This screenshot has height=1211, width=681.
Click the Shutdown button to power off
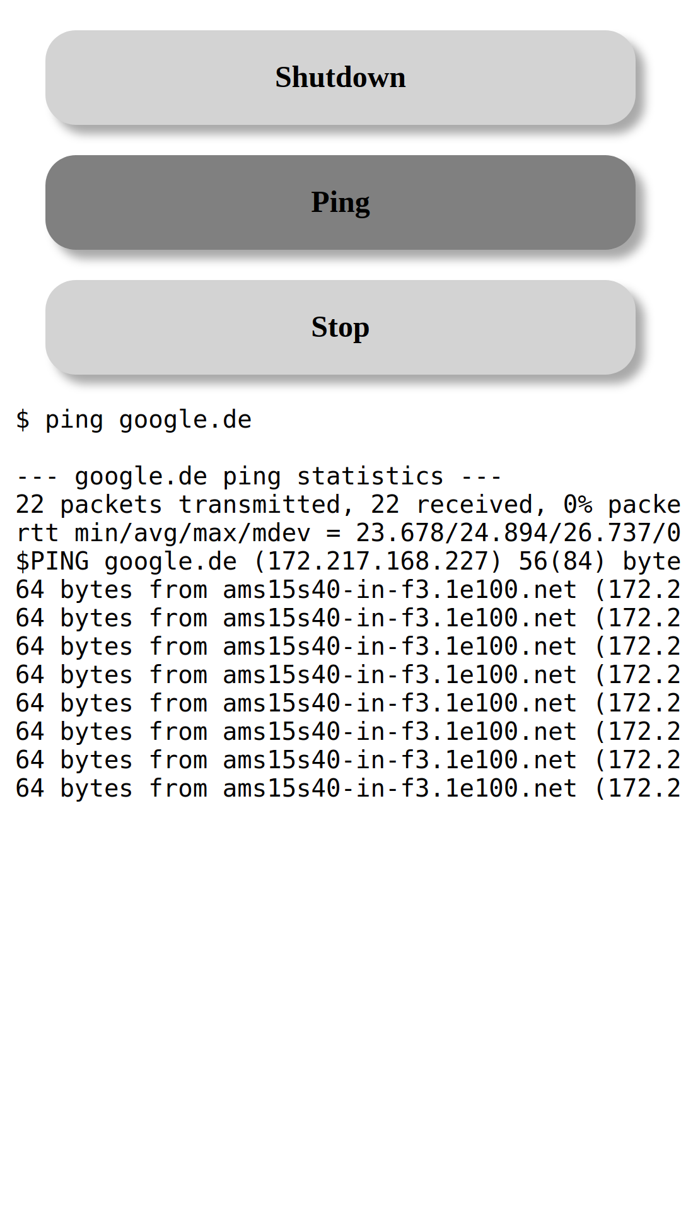tap(340, 77)
